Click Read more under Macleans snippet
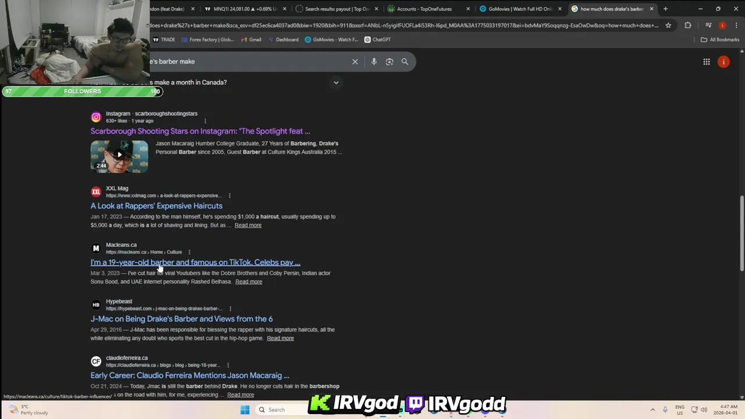Viewport: 745px width, 419px height. click(x=249, y=282)
